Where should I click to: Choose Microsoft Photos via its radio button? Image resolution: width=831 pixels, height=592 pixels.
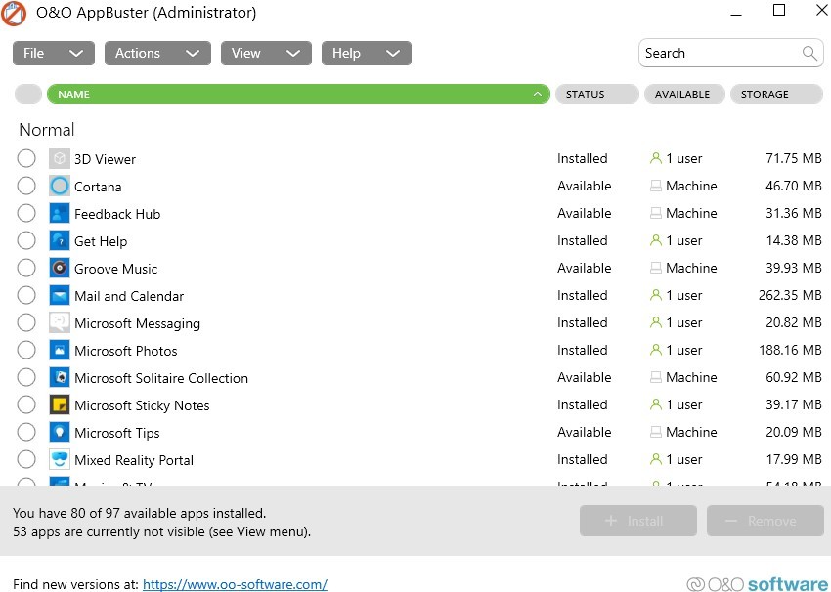point(26,350)
